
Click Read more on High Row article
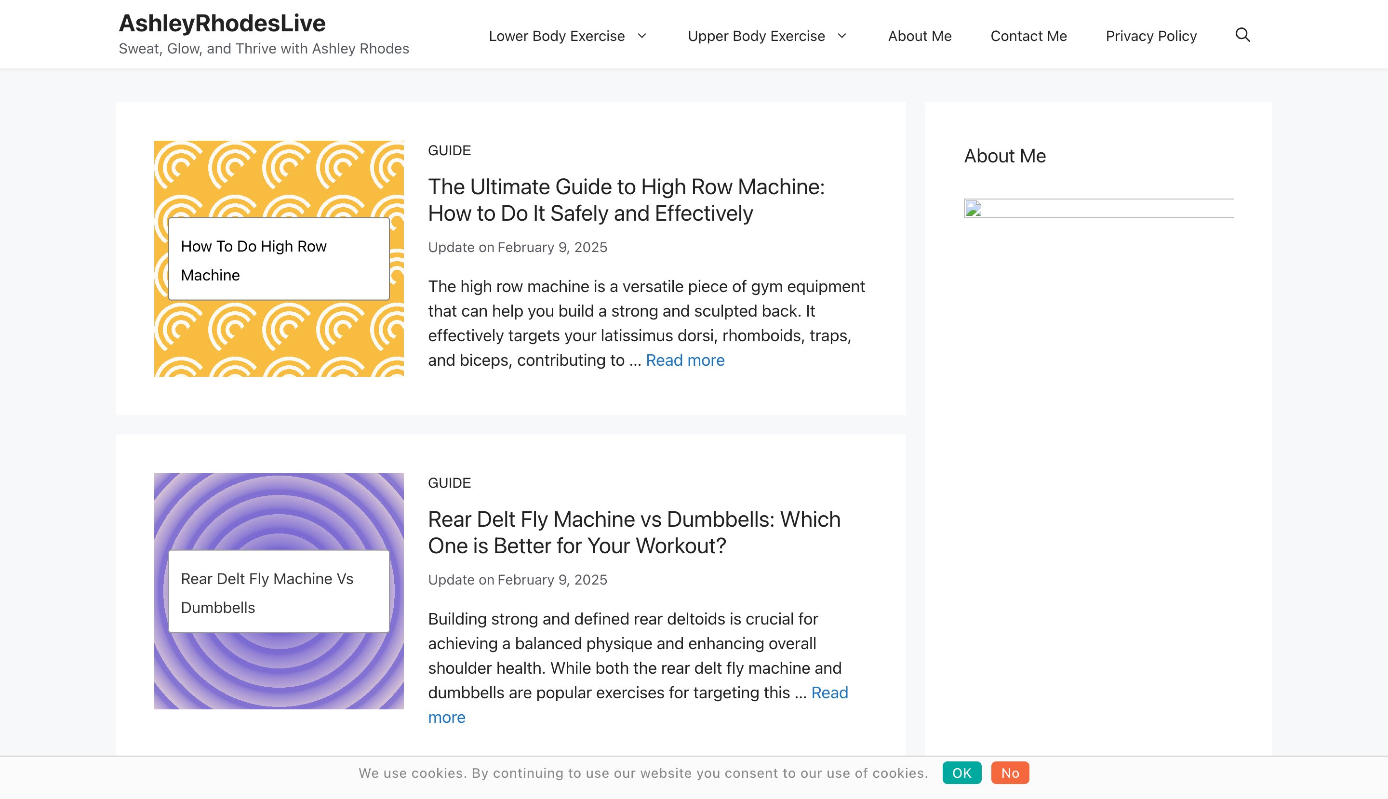[684, 360]
